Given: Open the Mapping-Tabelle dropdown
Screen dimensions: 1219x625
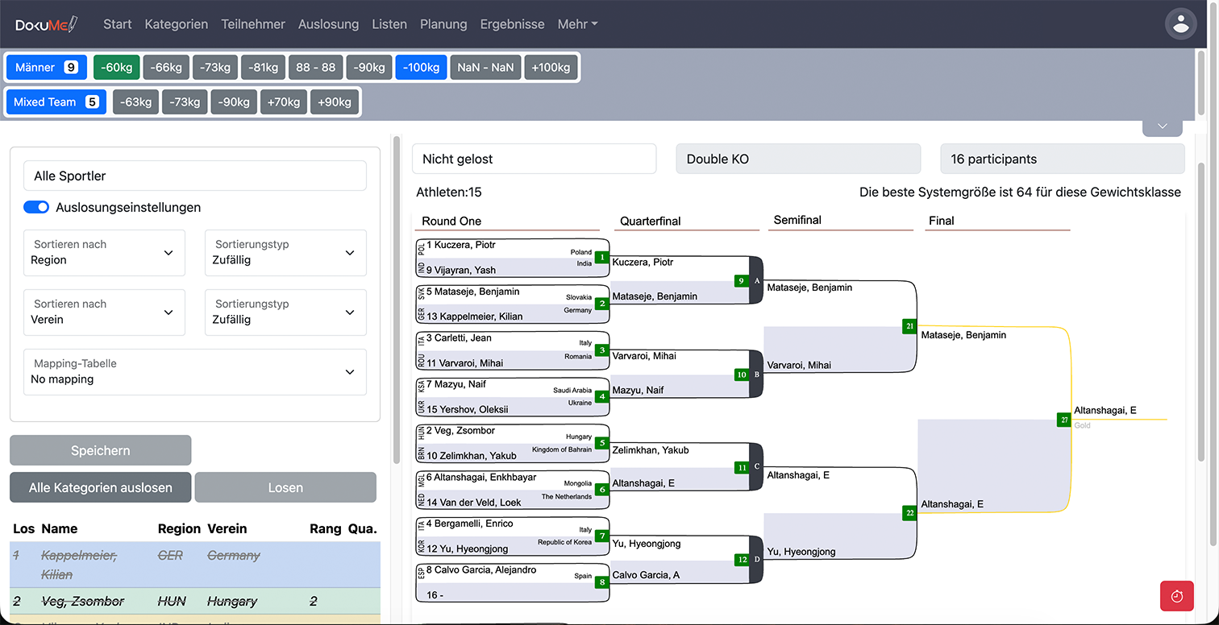Looking at the screenshot, I should [x=194, y=372].
